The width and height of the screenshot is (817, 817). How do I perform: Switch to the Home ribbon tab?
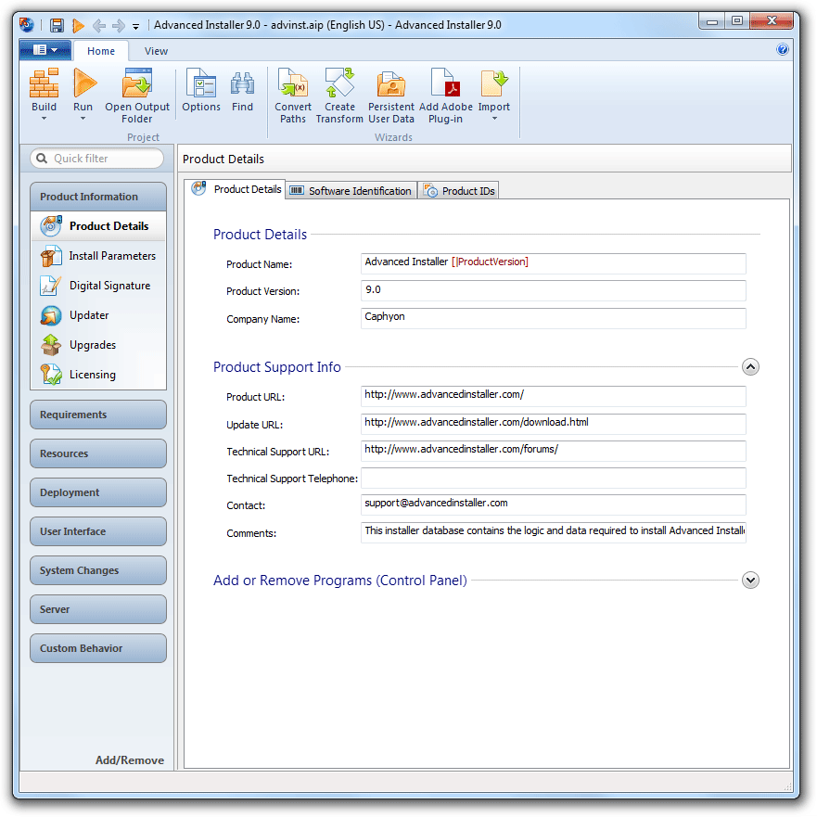101,51
